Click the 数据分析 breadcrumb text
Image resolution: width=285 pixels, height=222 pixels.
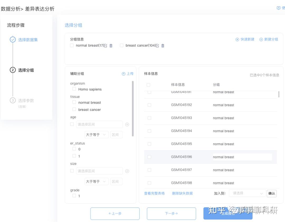tap(10, 9)
